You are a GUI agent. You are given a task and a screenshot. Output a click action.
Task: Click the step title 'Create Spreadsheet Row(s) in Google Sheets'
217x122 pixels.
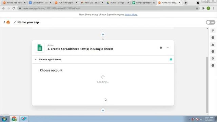point(82,49)
